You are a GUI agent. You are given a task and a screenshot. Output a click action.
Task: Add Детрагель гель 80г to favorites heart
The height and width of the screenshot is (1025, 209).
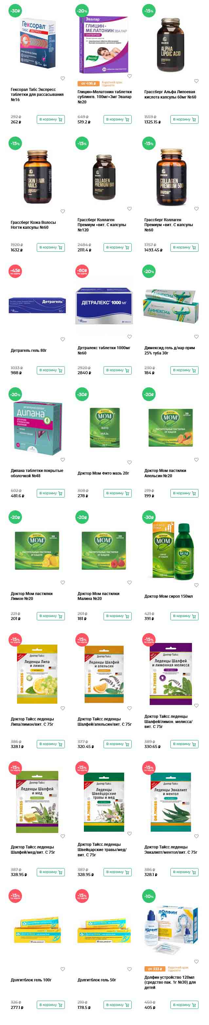tap(62, 339)
